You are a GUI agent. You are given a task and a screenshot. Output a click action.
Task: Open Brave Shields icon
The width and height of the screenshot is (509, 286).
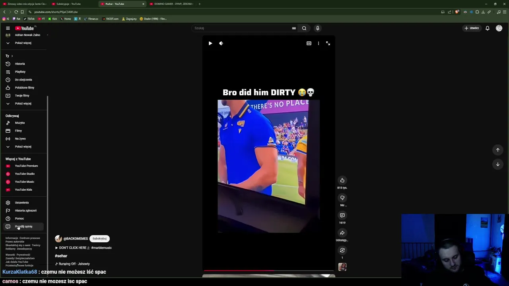click(x=457, y=12)
